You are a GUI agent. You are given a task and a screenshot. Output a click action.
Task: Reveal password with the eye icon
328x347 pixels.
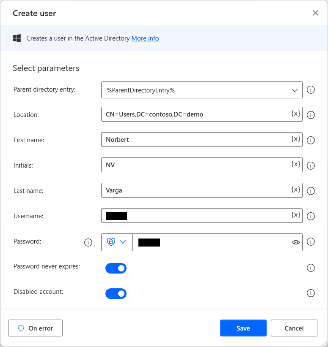[x=295, y=242]
